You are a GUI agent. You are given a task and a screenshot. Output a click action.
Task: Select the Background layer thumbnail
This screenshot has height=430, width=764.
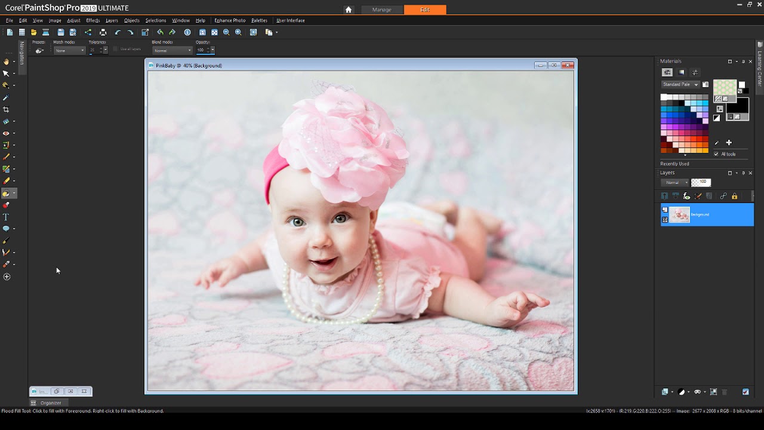[679, 214]
